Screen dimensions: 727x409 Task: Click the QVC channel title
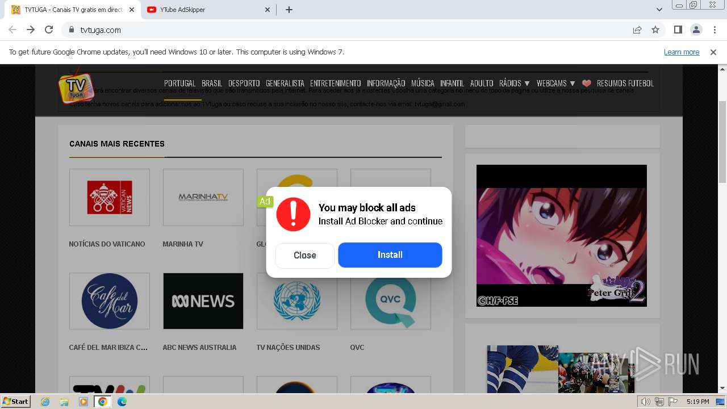(x=357, y=348)
